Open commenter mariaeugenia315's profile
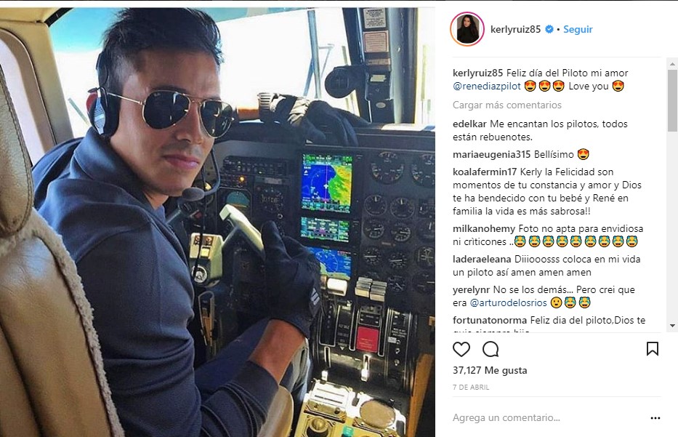The height and width of the screenshot is (437, 678). 491,154
